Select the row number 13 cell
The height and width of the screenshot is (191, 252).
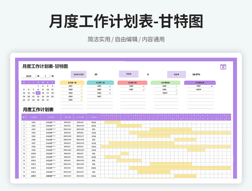pyautogui.click(x=24, y=164)
